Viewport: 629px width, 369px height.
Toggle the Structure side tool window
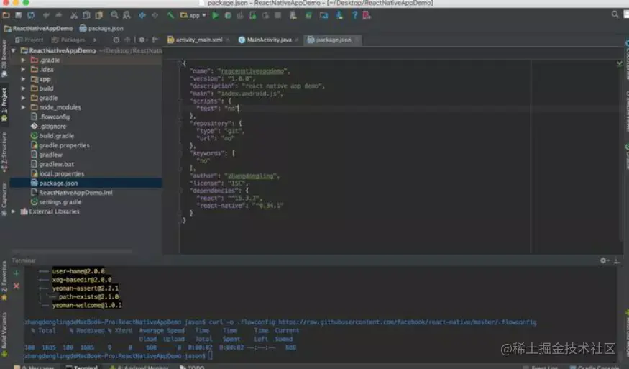4,152
